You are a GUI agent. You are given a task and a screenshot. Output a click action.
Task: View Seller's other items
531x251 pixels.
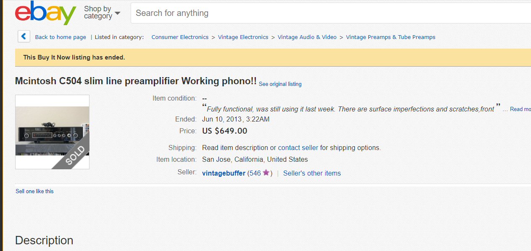(312, 173)
